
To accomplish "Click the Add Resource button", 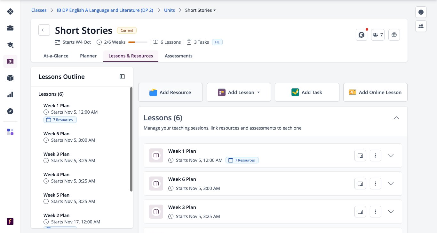I will point(171,92).
